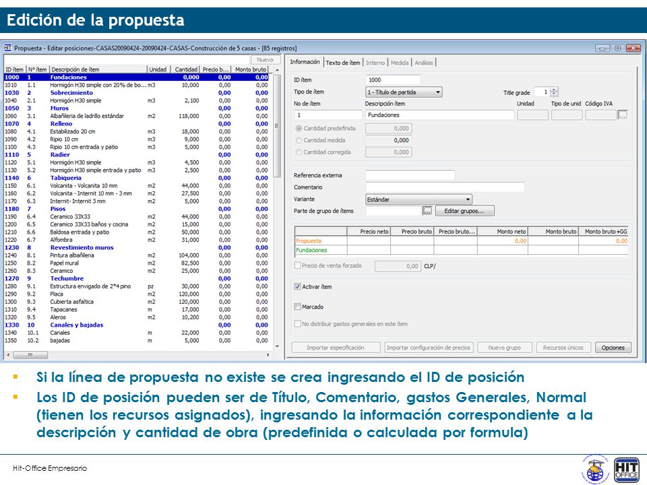Select the row Papel mural

136,263
